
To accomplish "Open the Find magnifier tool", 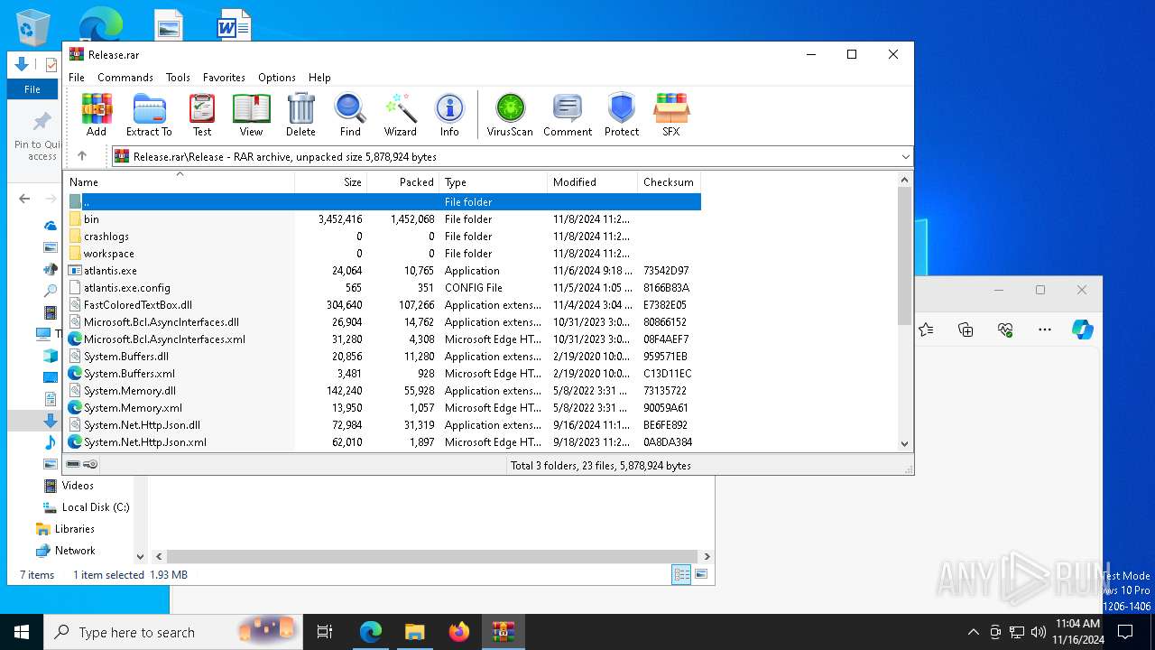I will 350,115.
